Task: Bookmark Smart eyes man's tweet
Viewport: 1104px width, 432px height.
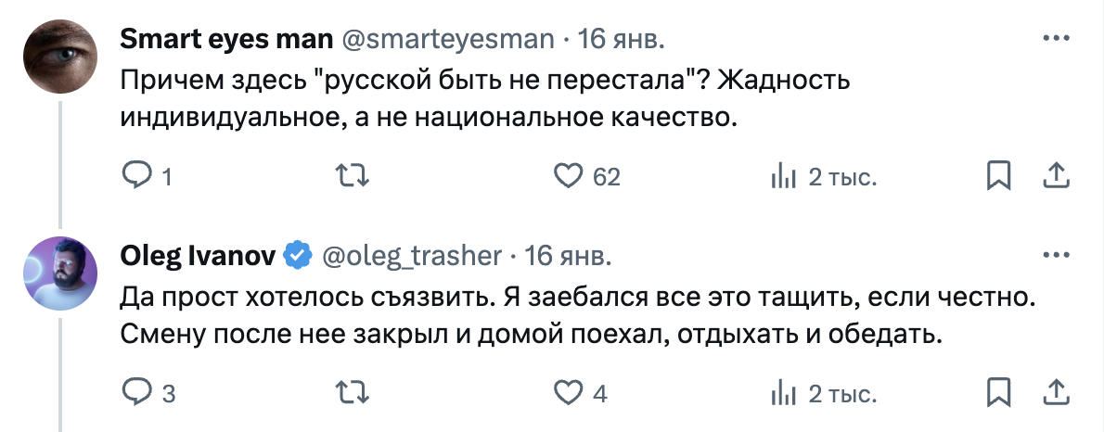Action: click(998, 175)
